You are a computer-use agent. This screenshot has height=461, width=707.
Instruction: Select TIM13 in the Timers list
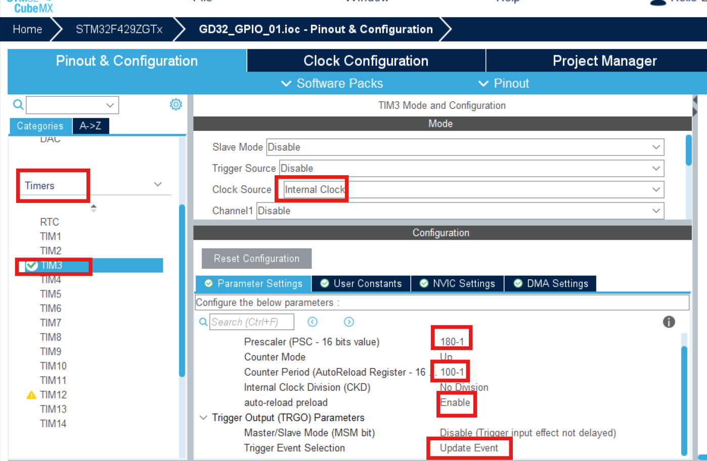[x=53, y=409]
